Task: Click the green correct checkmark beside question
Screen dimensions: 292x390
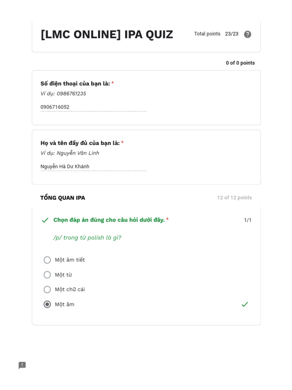Action: coord(45,220)
